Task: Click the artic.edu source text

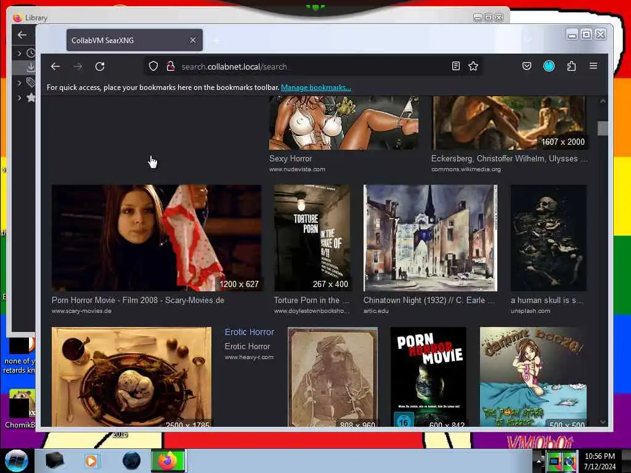Action: 376,311
